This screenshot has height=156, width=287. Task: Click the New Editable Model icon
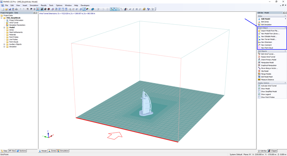pyautogui.click(x=259, y=36)
